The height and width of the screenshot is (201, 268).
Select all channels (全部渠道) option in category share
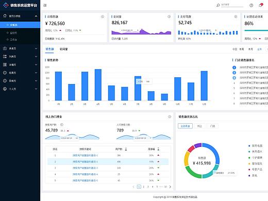[185, 126]
